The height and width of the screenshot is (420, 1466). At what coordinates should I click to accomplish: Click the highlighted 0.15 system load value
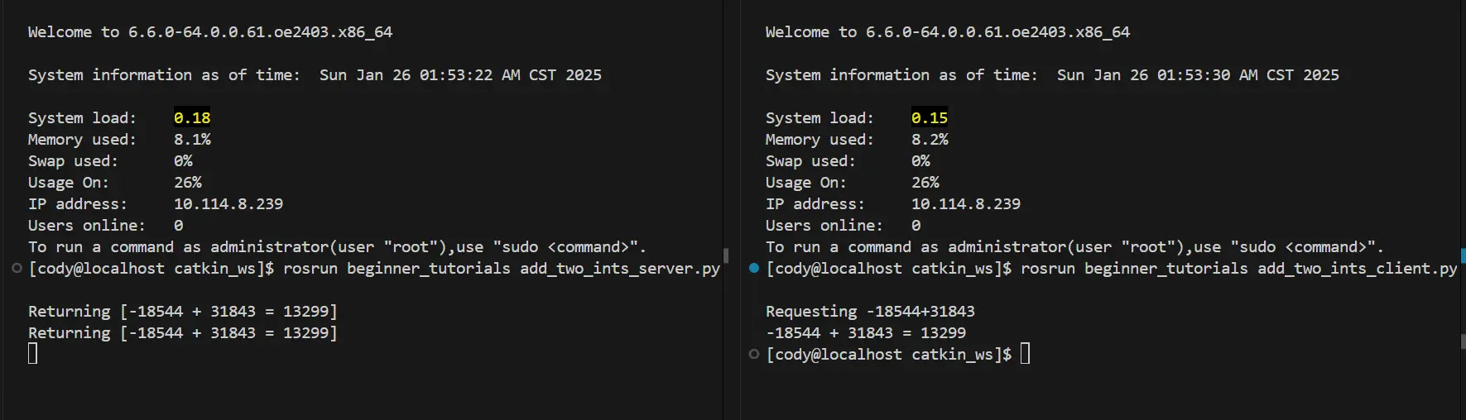[930, 117]
